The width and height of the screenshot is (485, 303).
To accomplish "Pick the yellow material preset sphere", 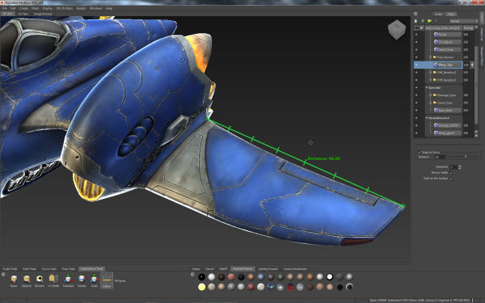I will [x=201, y=287].
